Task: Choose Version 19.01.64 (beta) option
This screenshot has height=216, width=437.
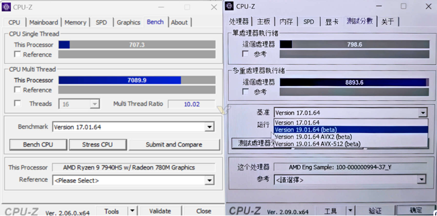Action: tap(351, 130)
